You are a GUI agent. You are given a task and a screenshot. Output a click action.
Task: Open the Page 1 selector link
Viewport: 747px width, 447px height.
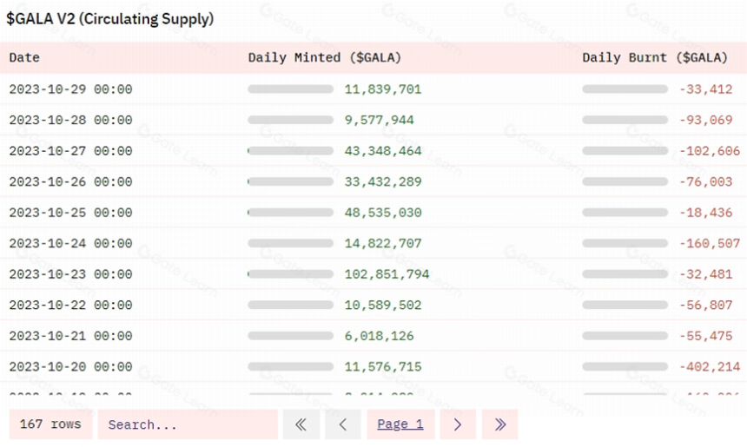pyautogui.click(x=400, y=424)
